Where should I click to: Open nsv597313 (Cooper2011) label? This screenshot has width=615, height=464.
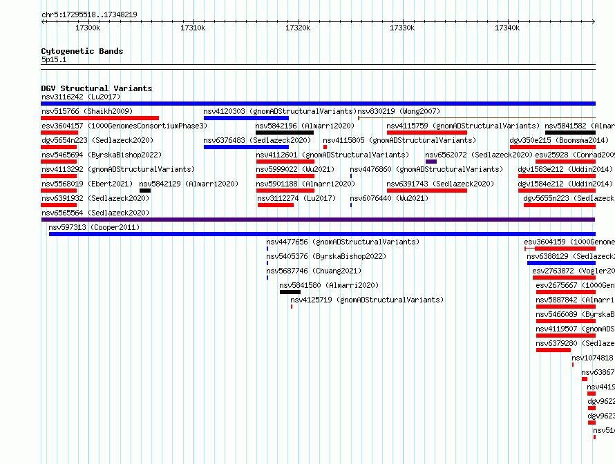(x=94, y=227)
